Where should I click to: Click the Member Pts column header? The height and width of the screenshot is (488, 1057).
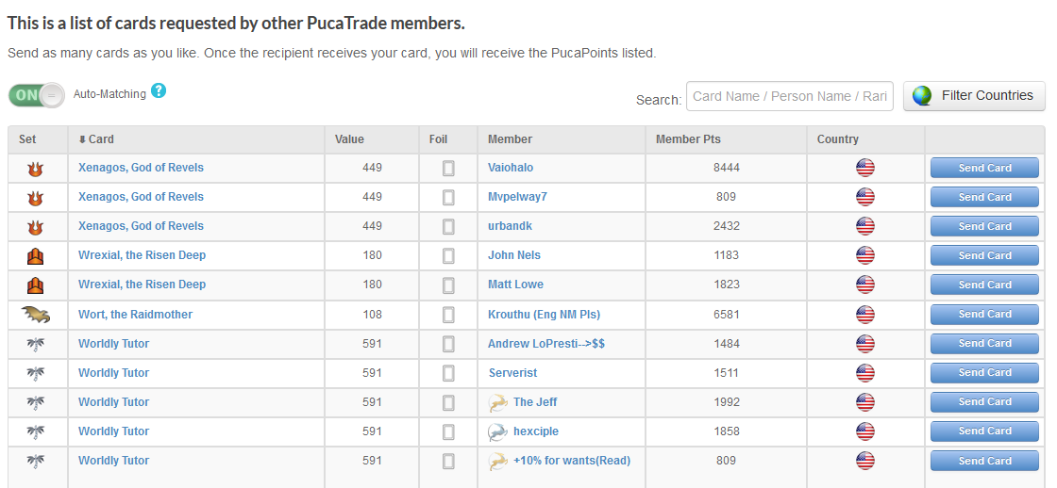click(688, 139)
